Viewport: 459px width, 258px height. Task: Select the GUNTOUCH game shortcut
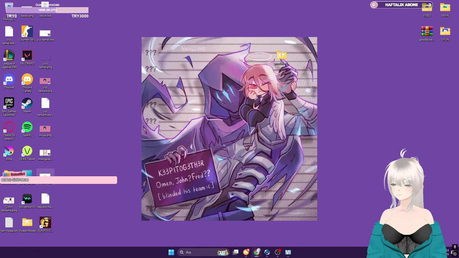45,225
